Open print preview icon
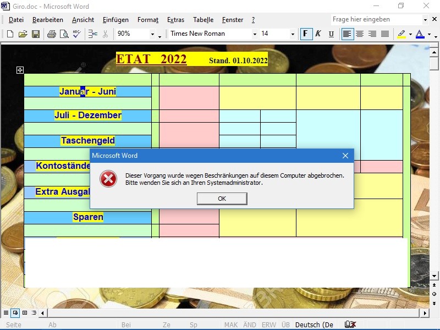440x330 pixels. pos(64,34)
